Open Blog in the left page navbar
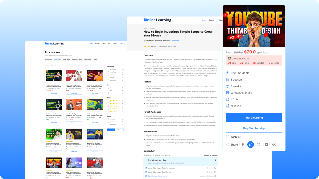 click(109, 44)
